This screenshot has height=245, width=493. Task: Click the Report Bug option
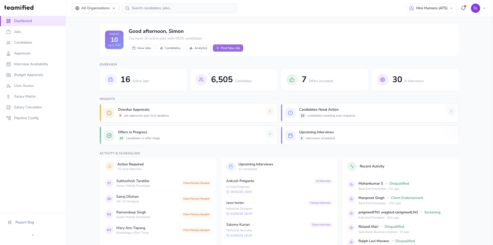coord(24,222)
